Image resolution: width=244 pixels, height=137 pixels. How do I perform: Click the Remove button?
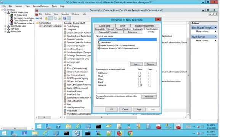150,64
